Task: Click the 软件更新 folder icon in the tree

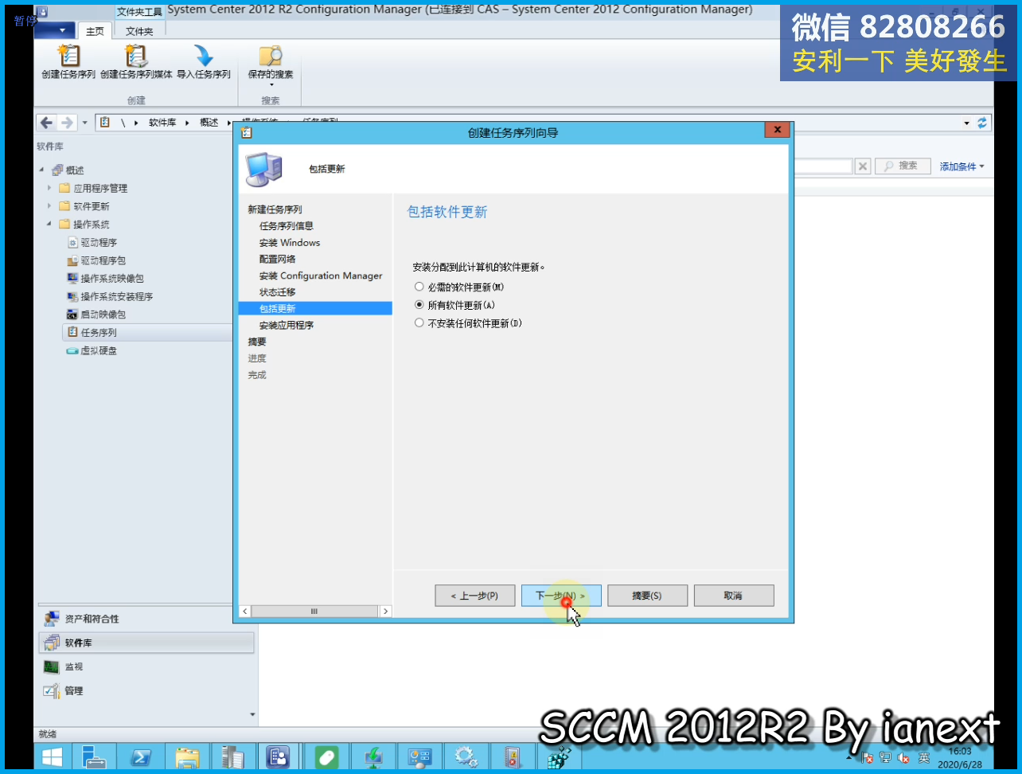Action: pyautogui.click(x=65, y=206)
